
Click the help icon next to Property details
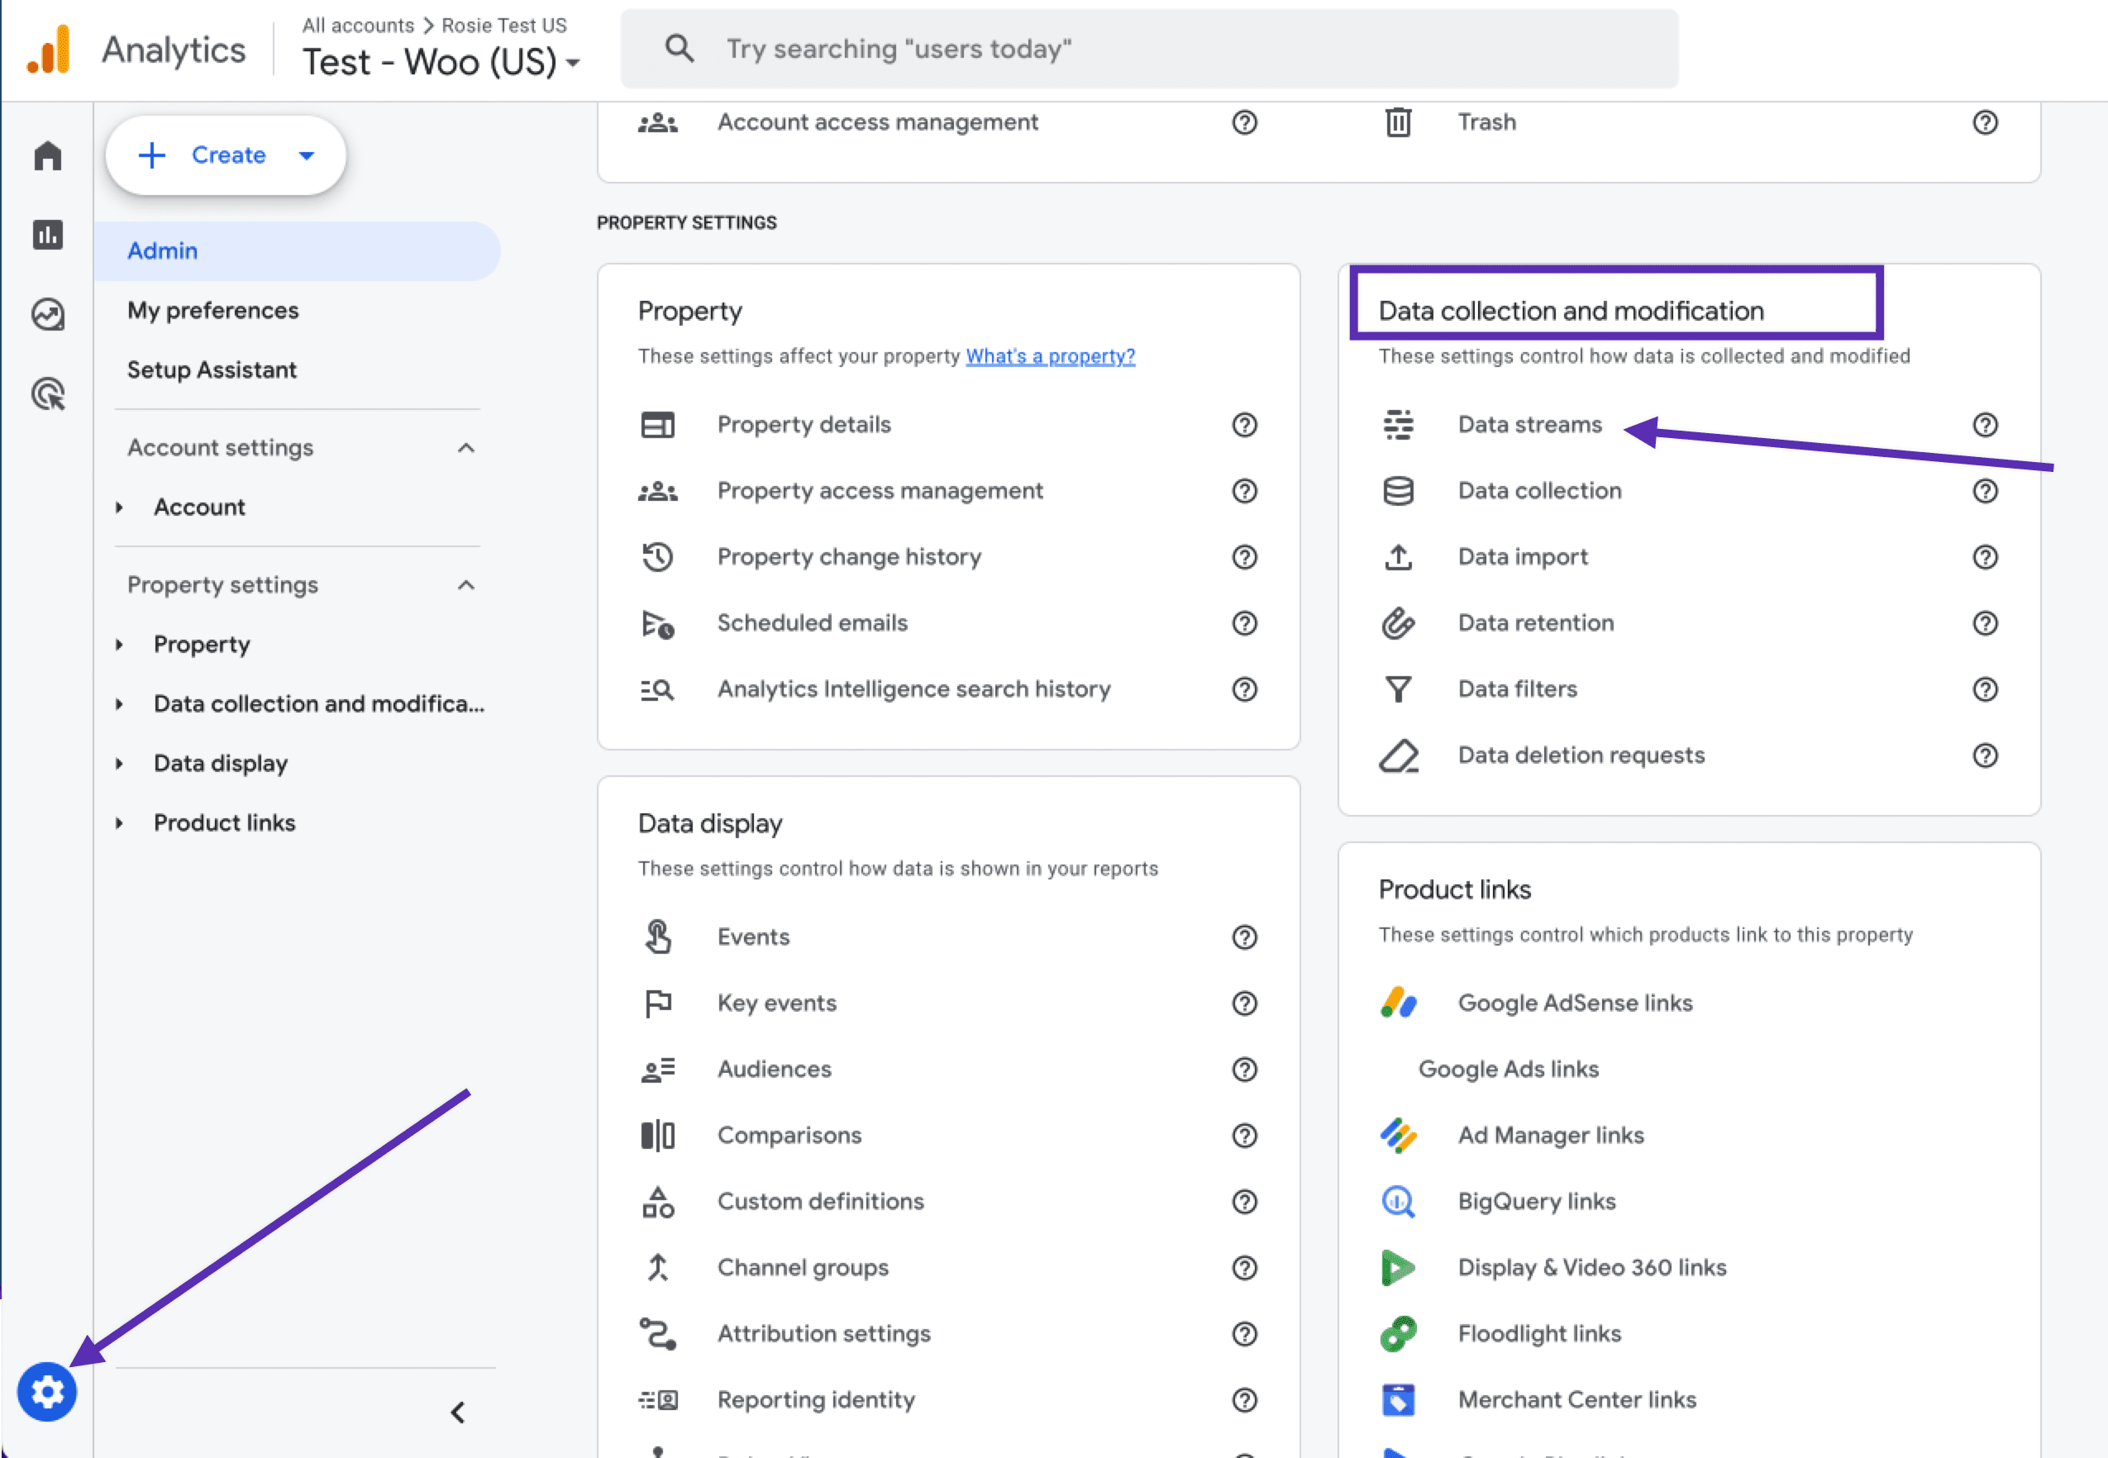click(x=1244, y=424)
